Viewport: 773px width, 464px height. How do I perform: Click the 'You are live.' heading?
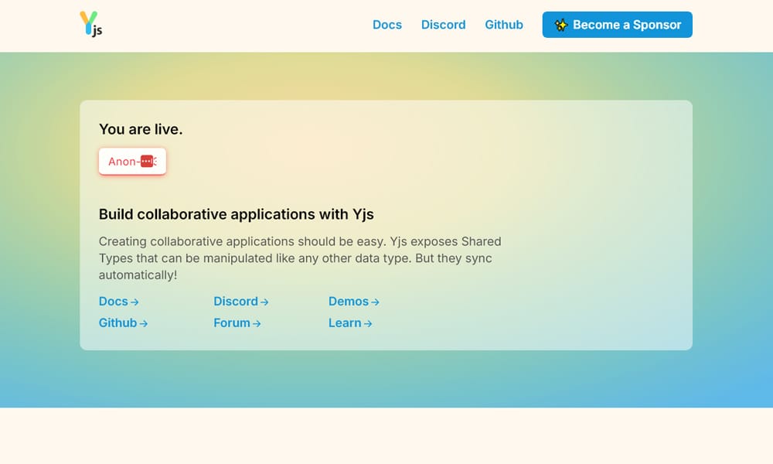[141, 129]
